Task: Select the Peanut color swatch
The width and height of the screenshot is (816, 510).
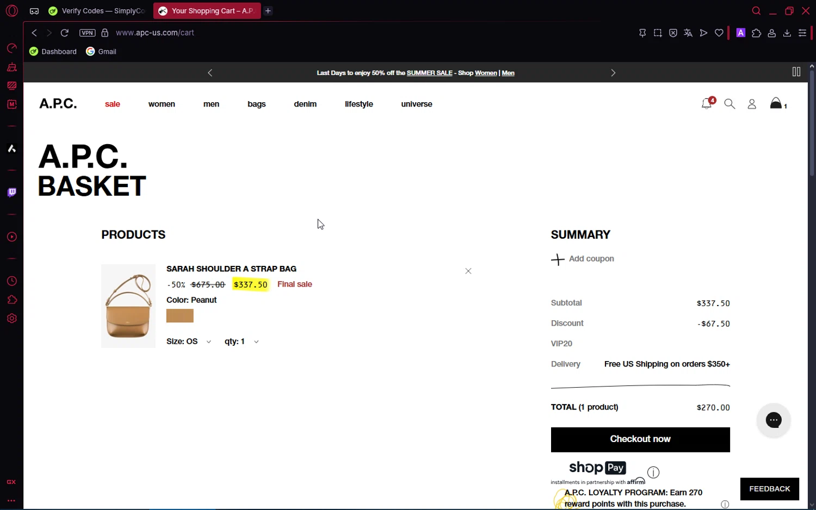Action: click(180, 316)
